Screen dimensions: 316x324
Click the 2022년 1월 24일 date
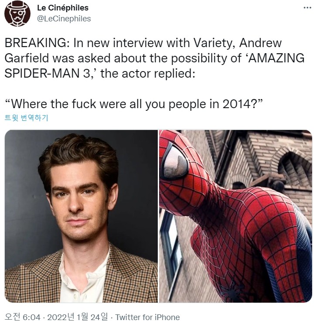pyautogui.click(x=77, y=317)
